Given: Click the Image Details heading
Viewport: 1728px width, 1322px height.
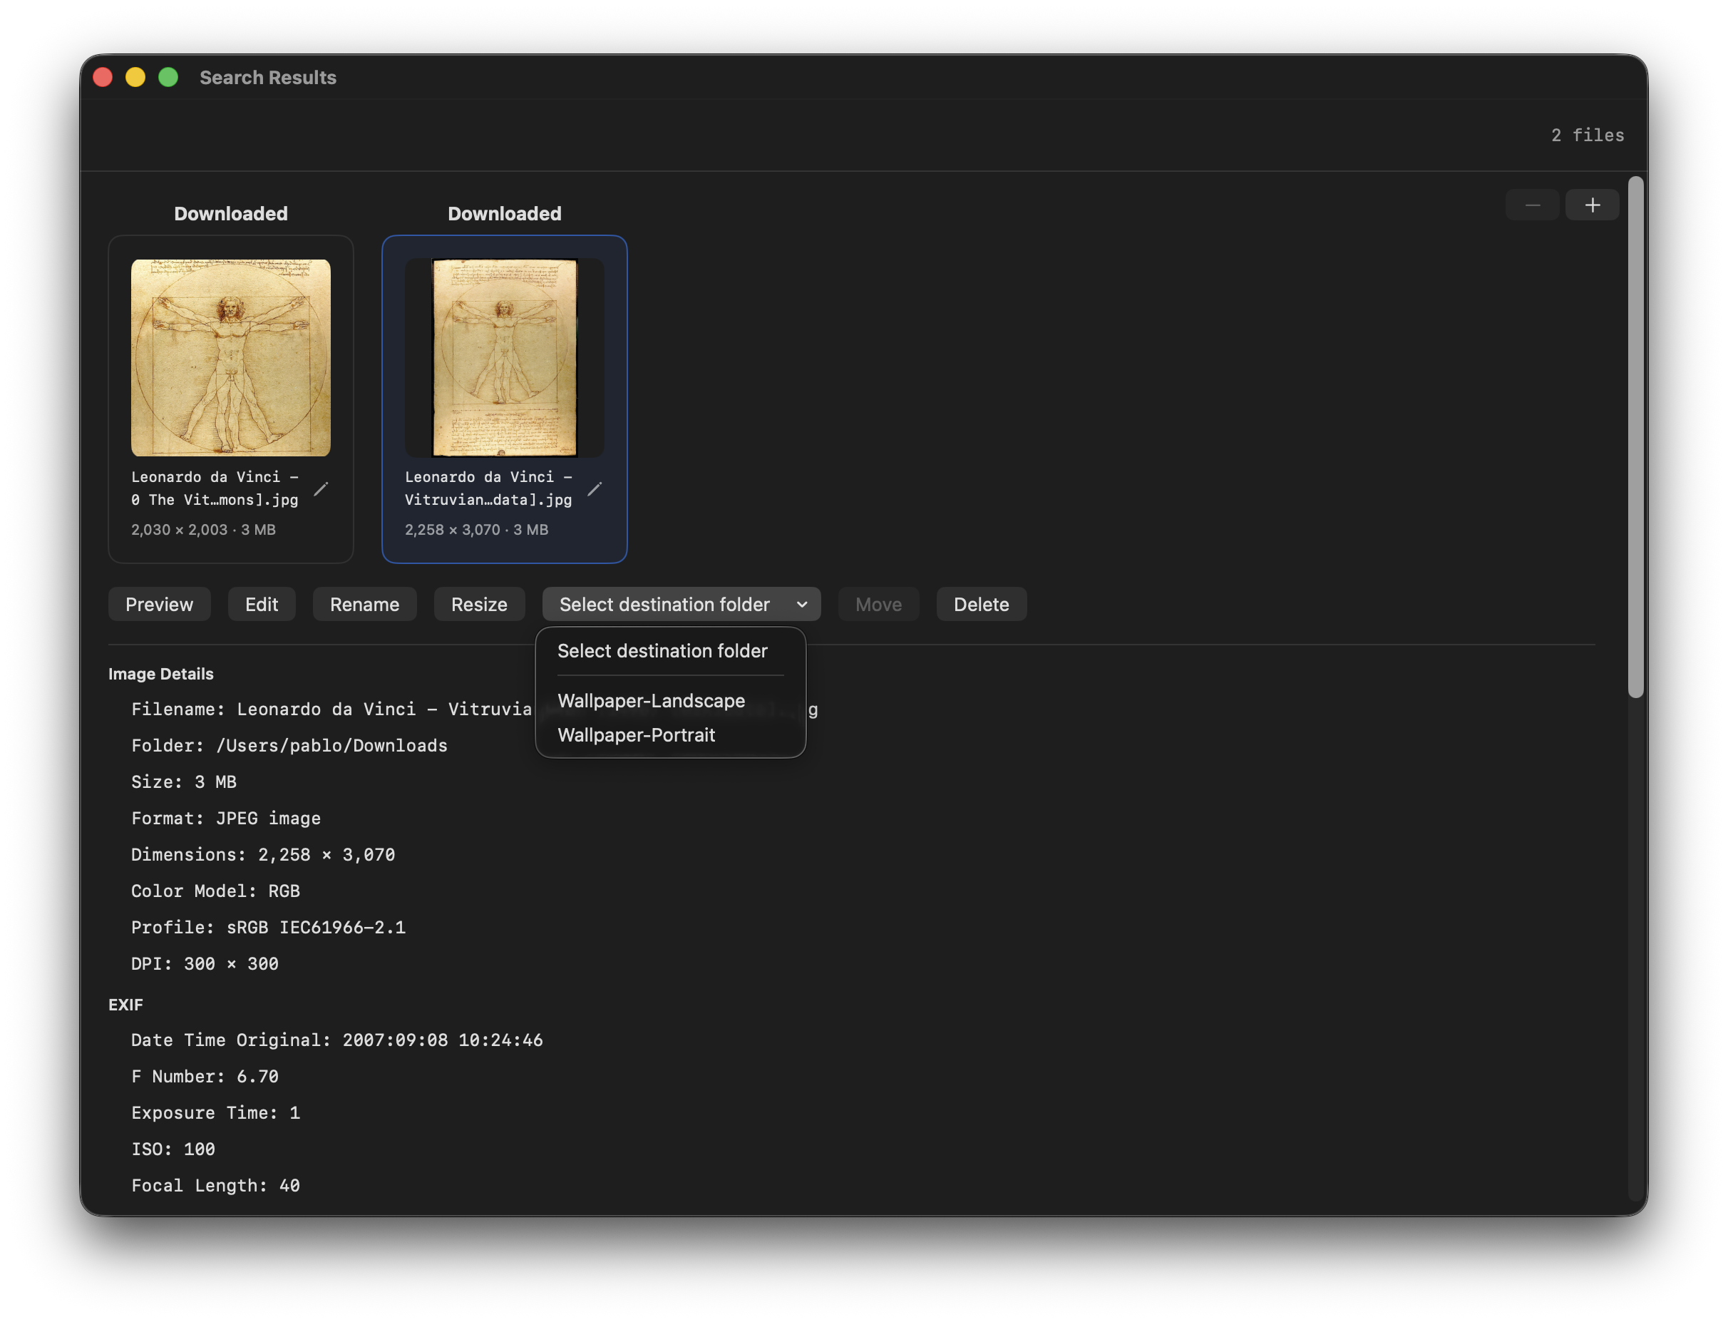Looking at the screenshot, I should tap(161, 674).
